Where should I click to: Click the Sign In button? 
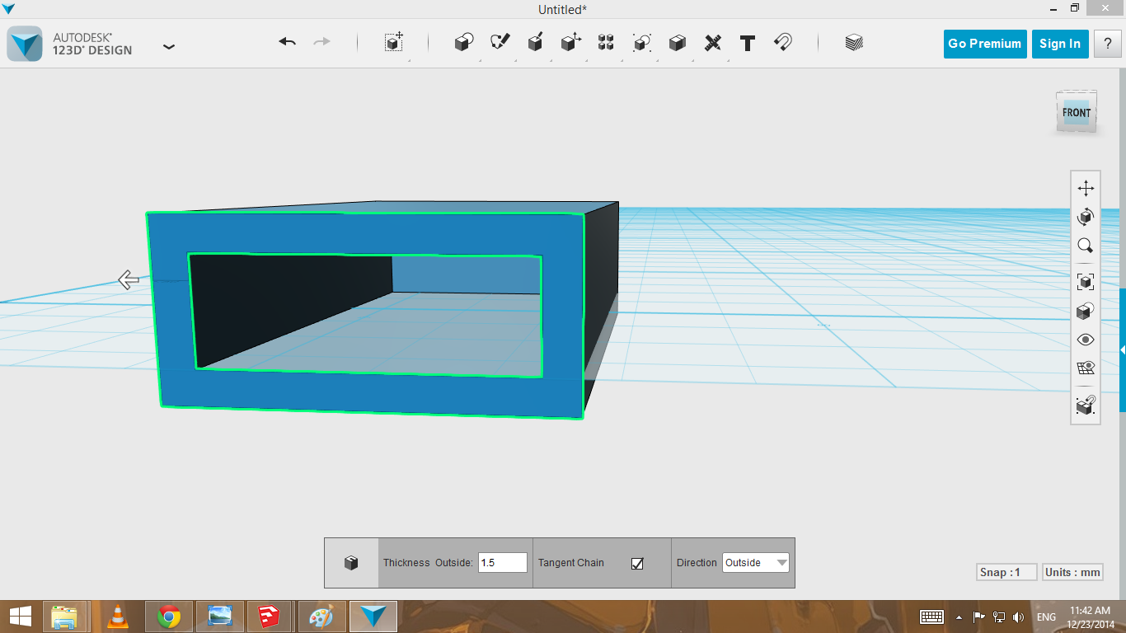(x=1060, y=44)
